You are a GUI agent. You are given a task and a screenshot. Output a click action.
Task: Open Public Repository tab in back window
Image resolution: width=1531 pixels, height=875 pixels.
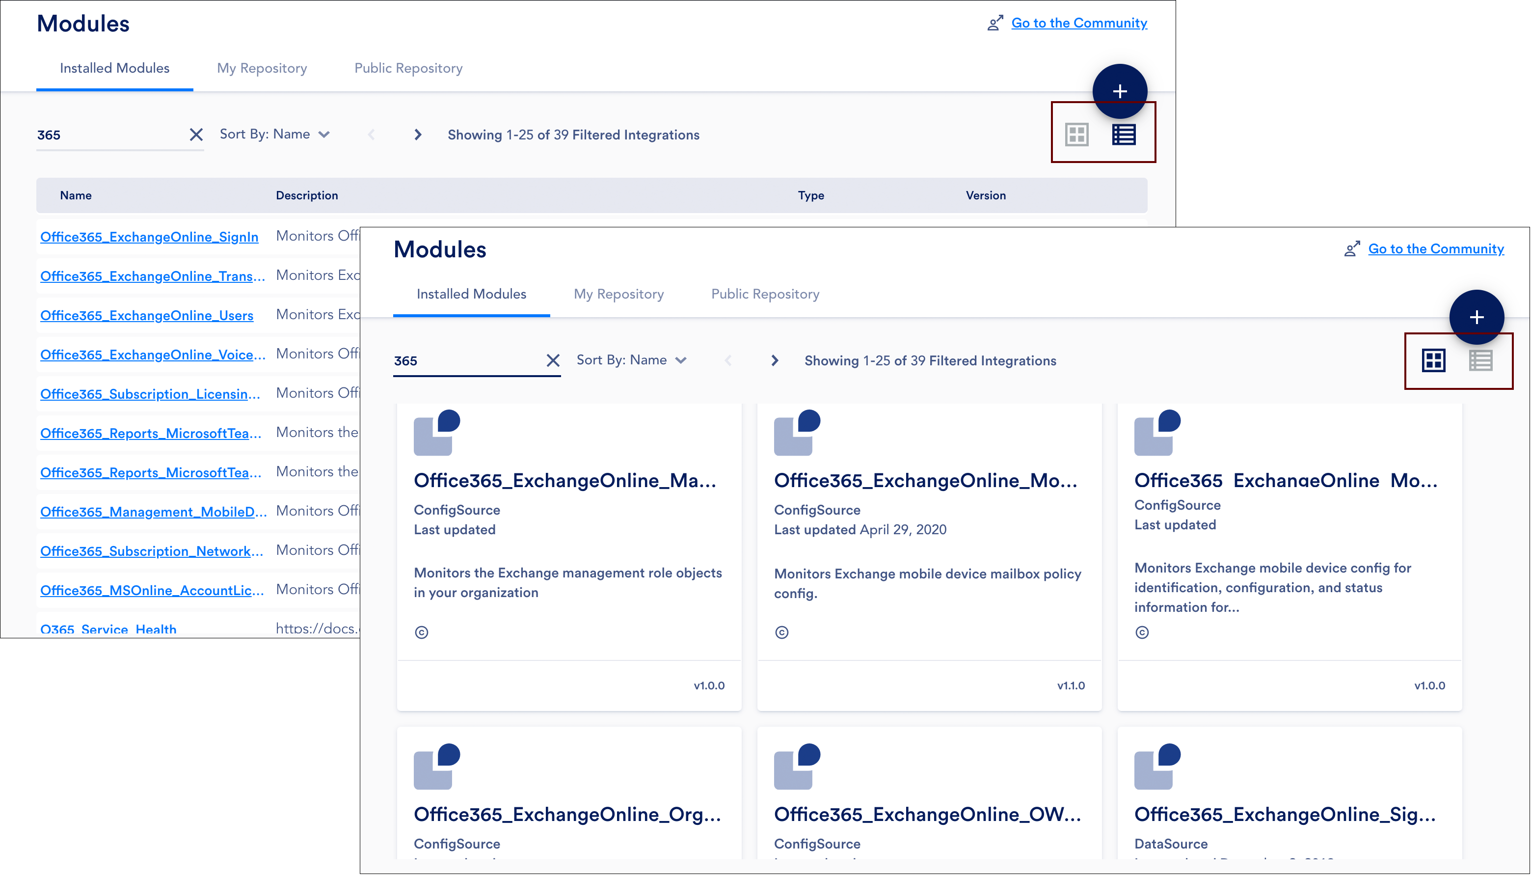[408, 68]
